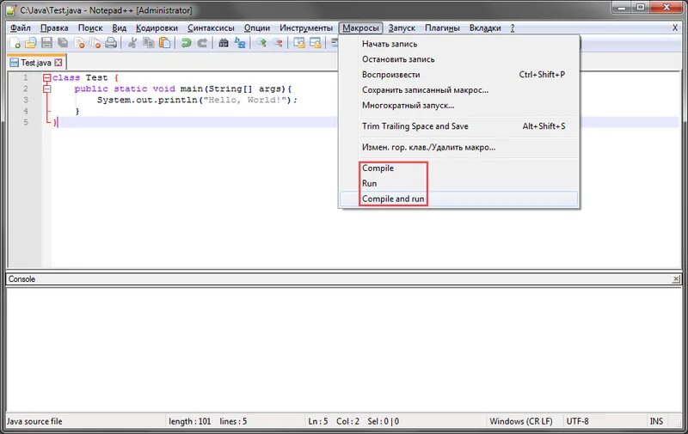Click the Print toolbar icon
The width and height of the screenshot is (688, 434).
[112, 43]
